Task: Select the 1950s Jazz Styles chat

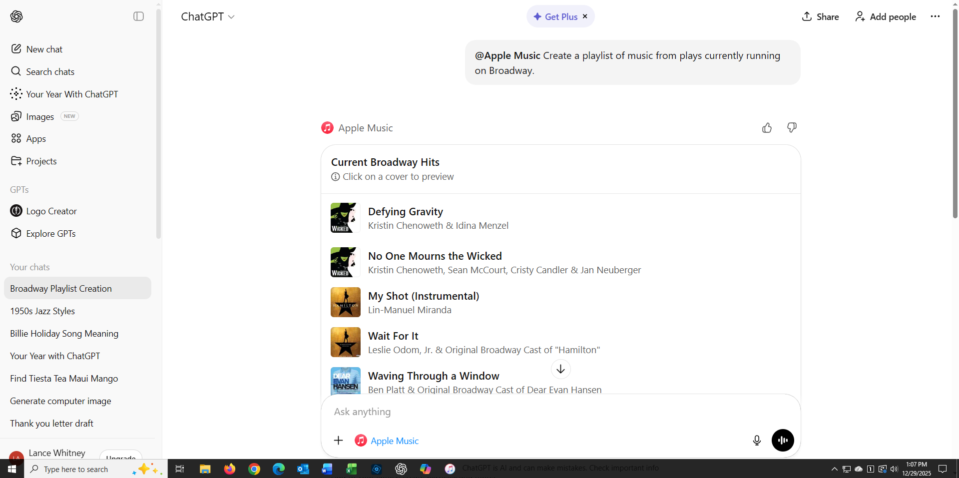Action: pyautogui.click(x=42, y=311)
